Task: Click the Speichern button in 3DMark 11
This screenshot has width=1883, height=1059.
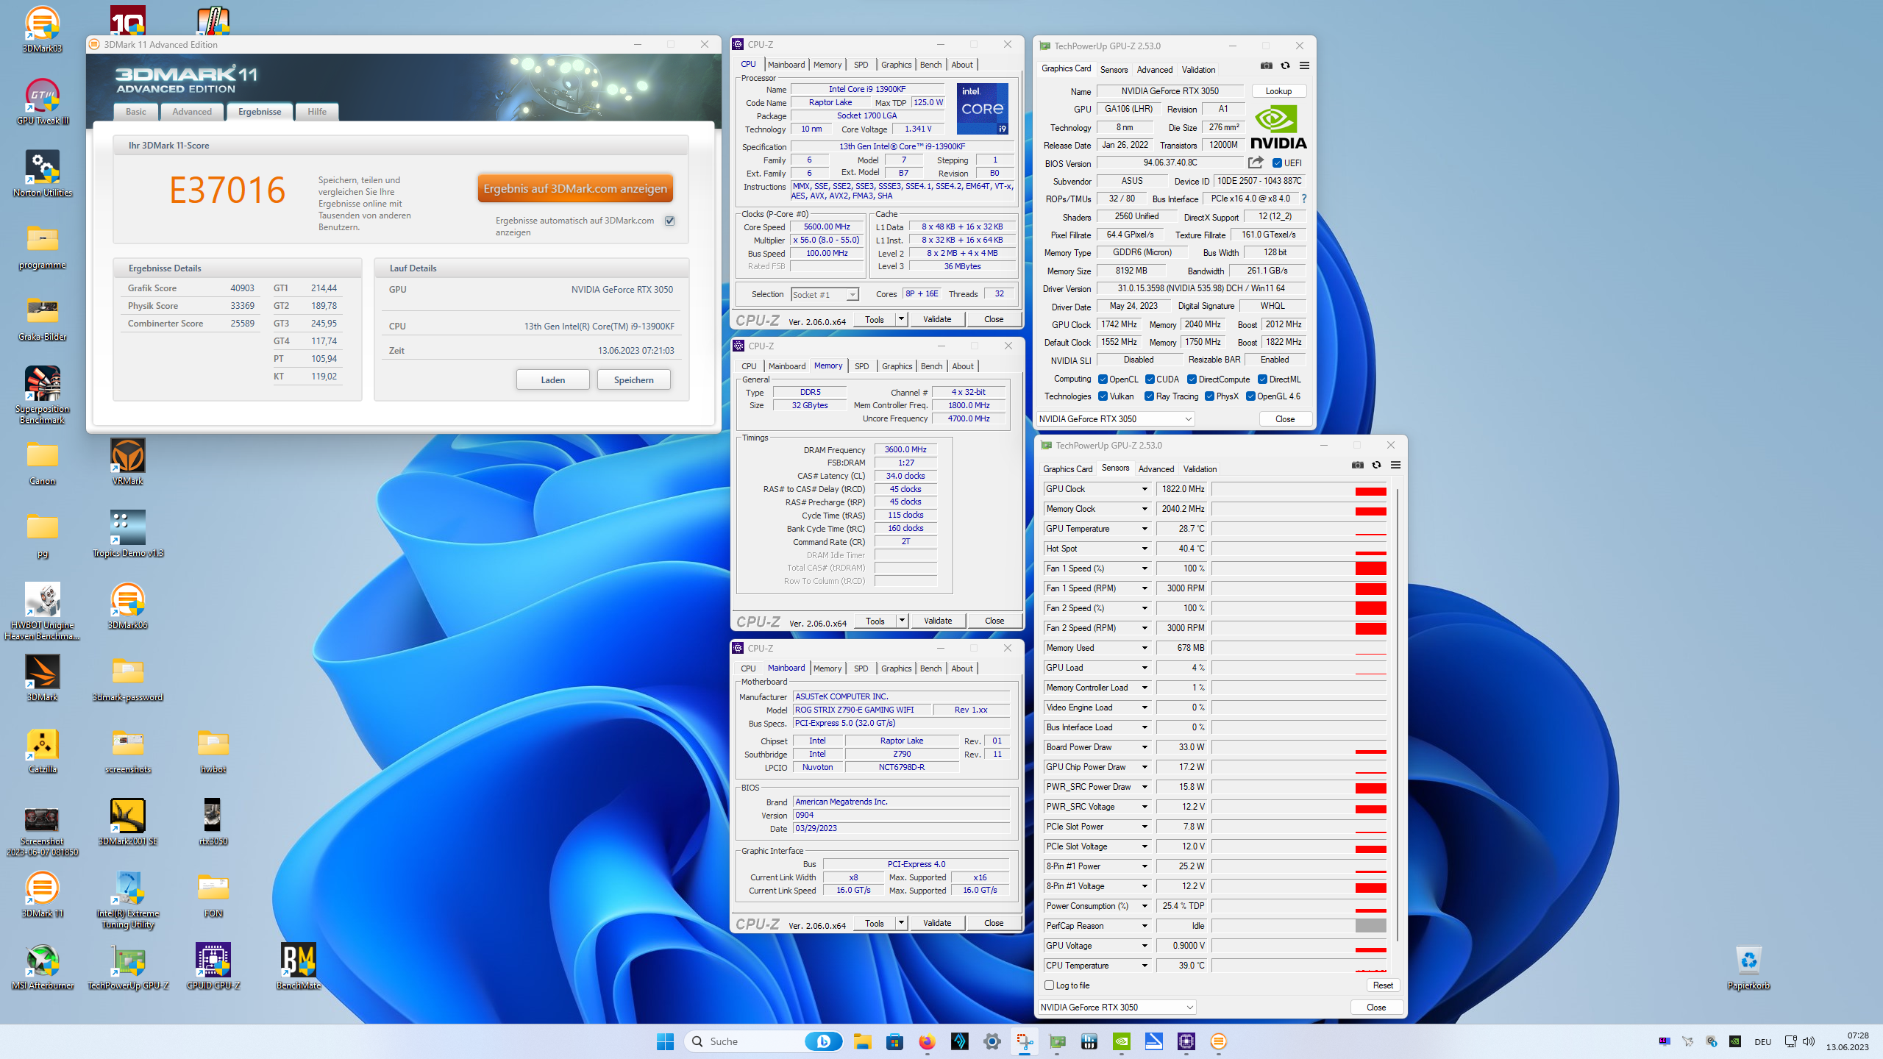Action: 633,379
